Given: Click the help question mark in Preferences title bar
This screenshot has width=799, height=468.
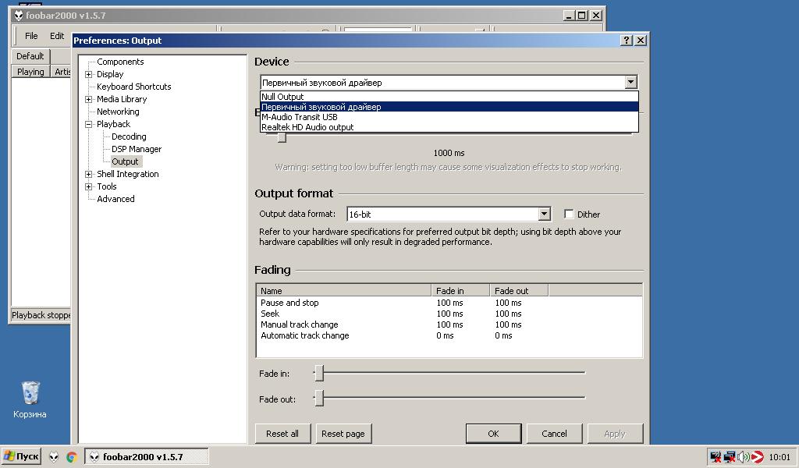Looking at the screenshot, I should [627, 41].
